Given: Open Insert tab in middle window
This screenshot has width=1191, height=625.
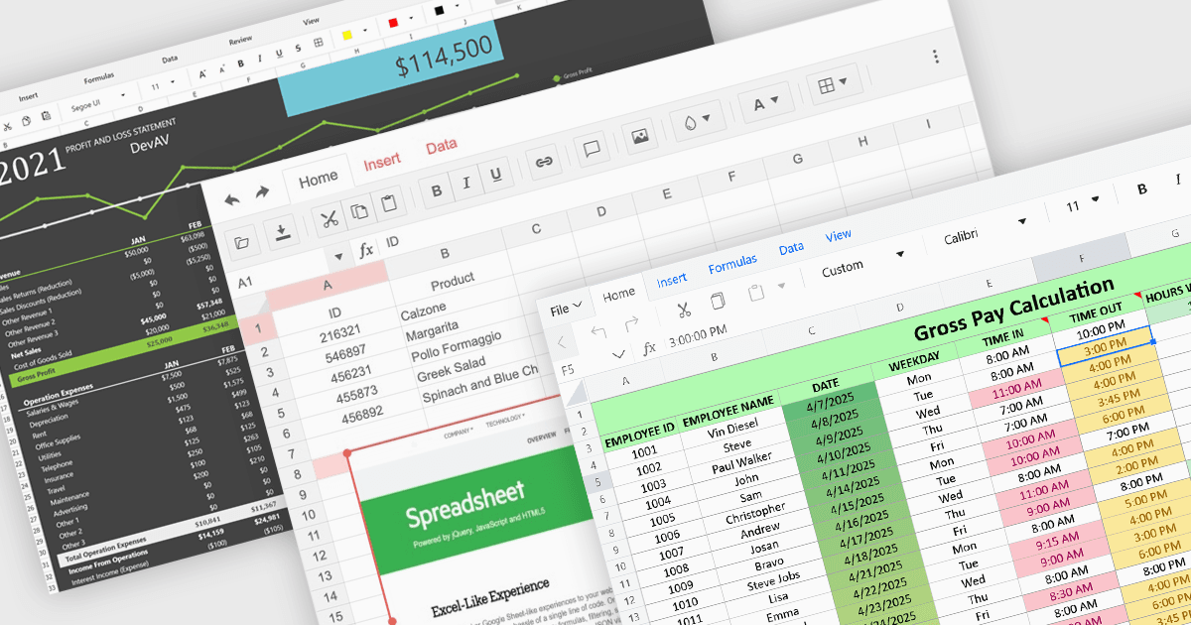Looking at the screenshot, I should click(382, 162).
